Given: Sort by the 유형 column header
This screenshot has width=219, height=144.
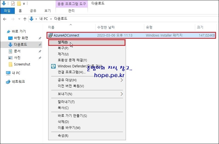Looking at the screenshot, I should point(169,27).
